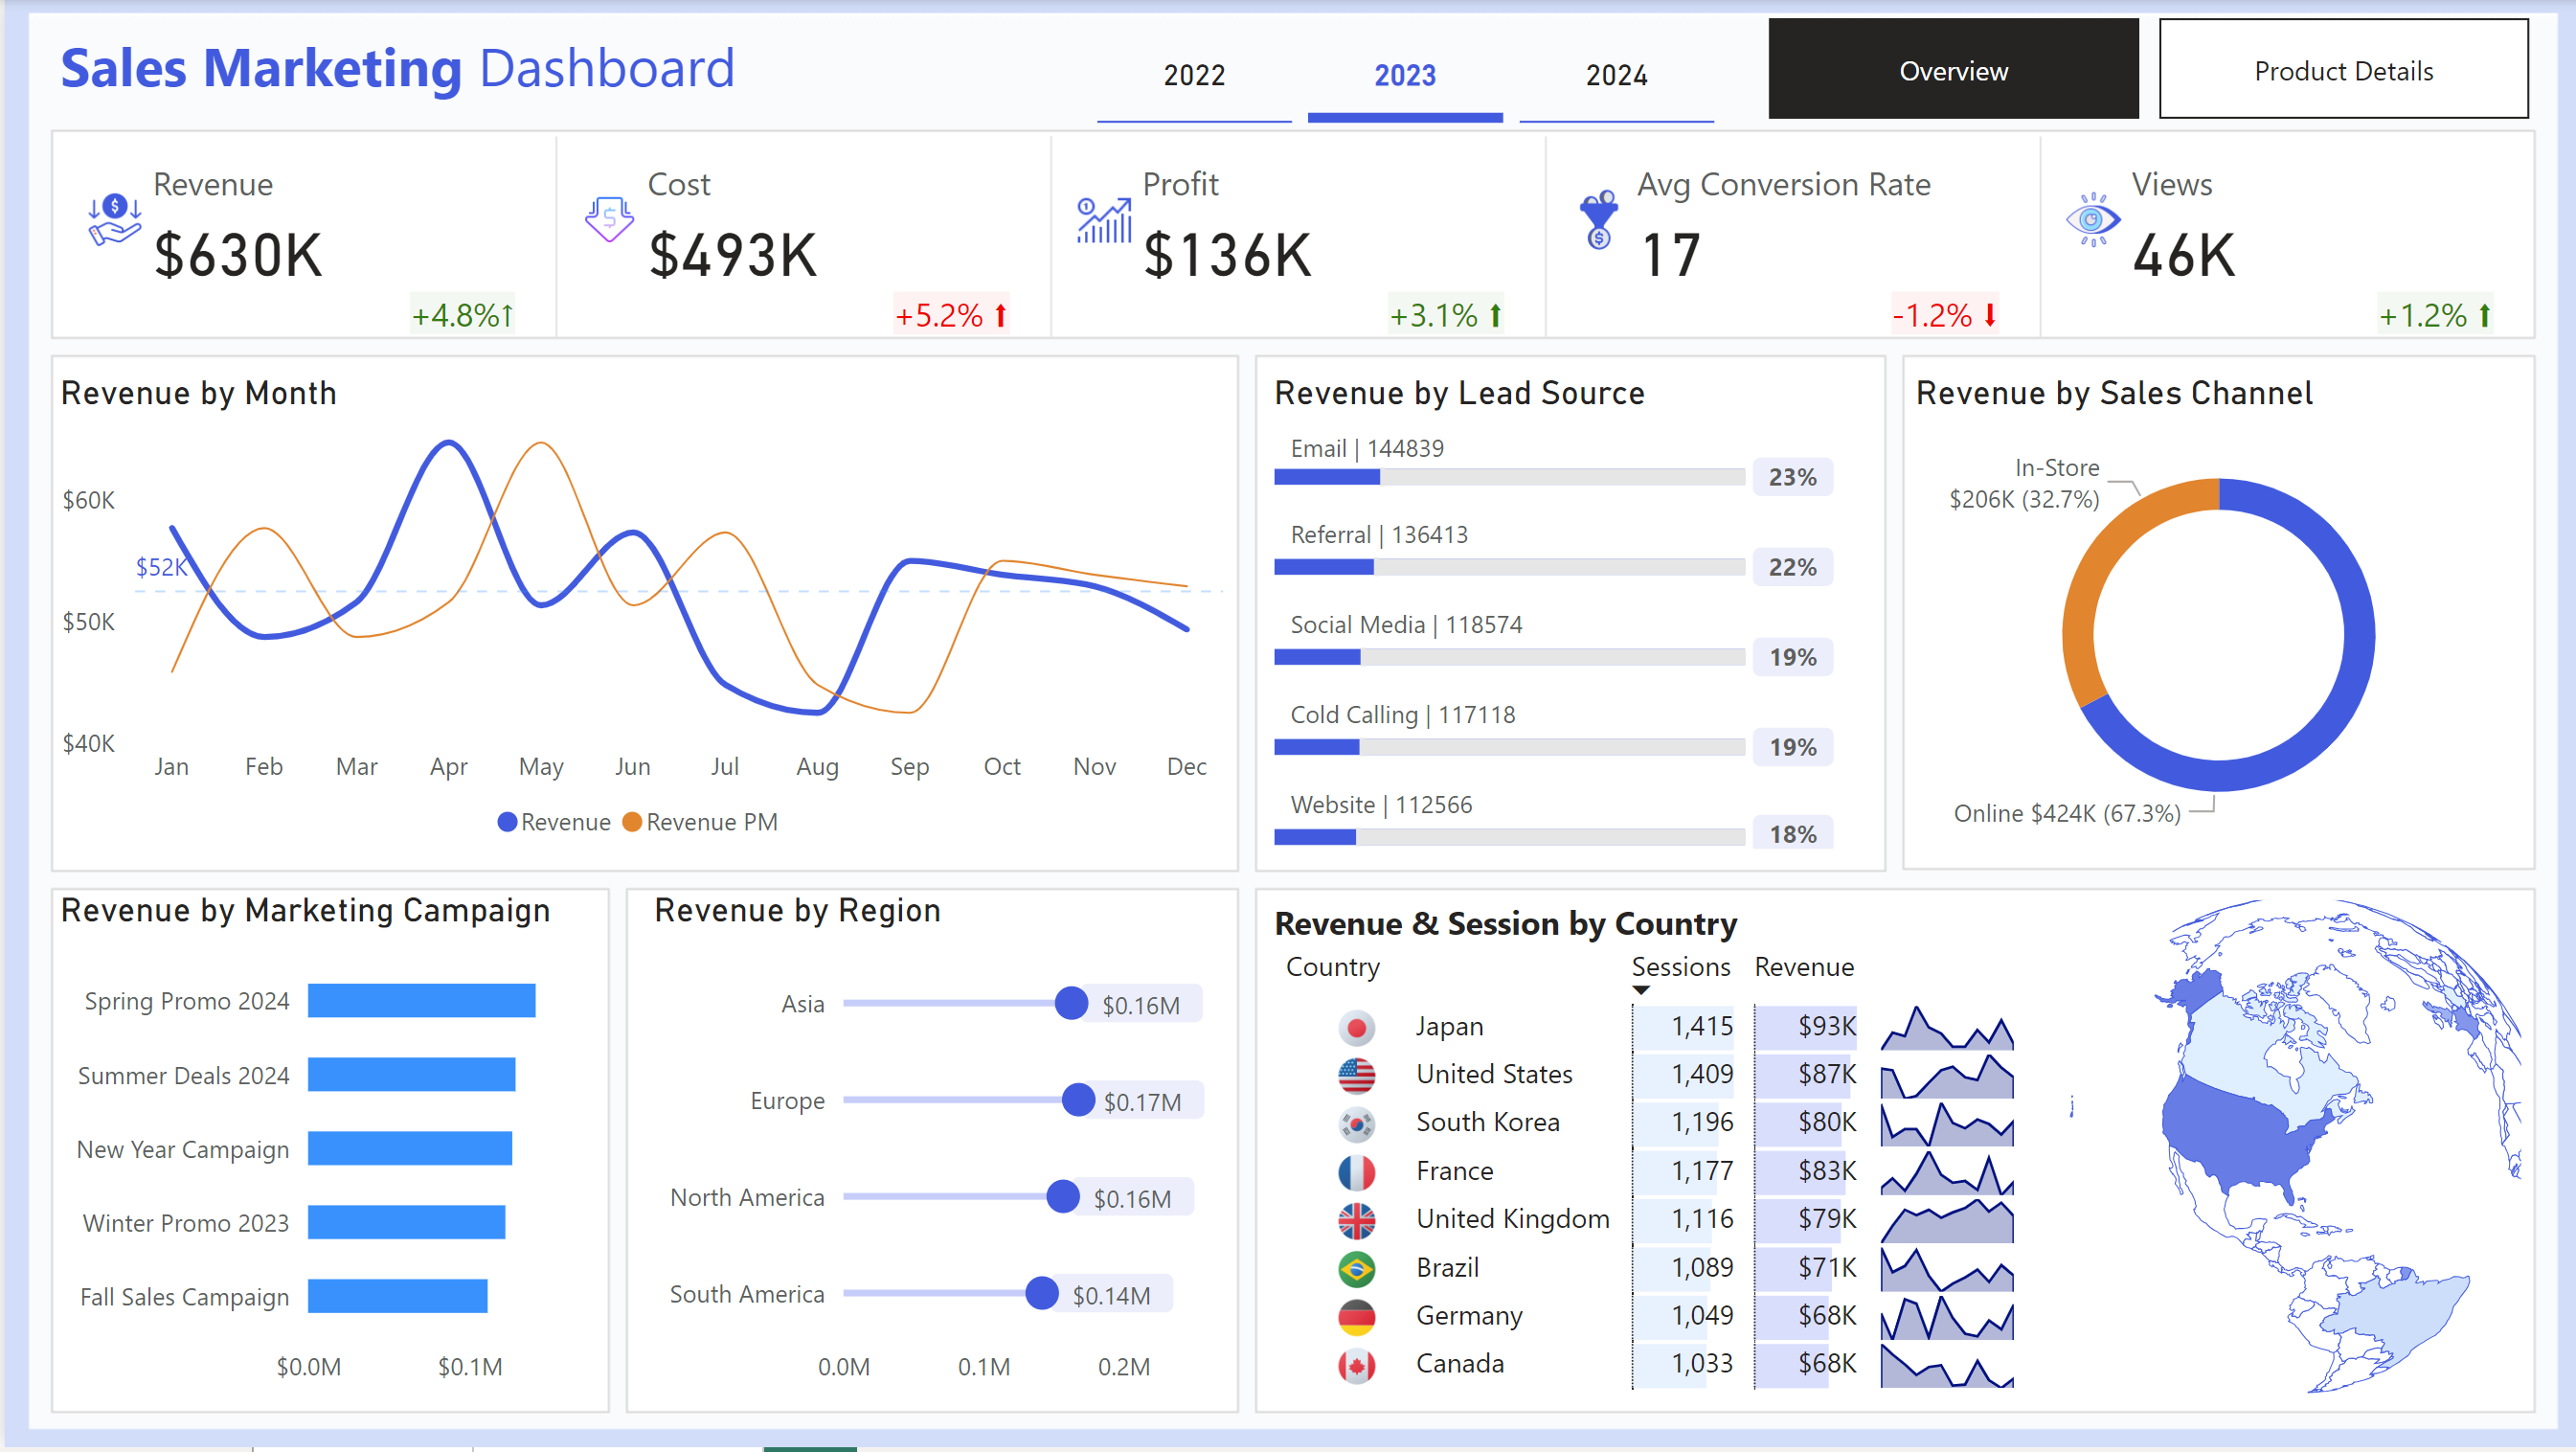Click the United States flag icon

[1357, 1075]
